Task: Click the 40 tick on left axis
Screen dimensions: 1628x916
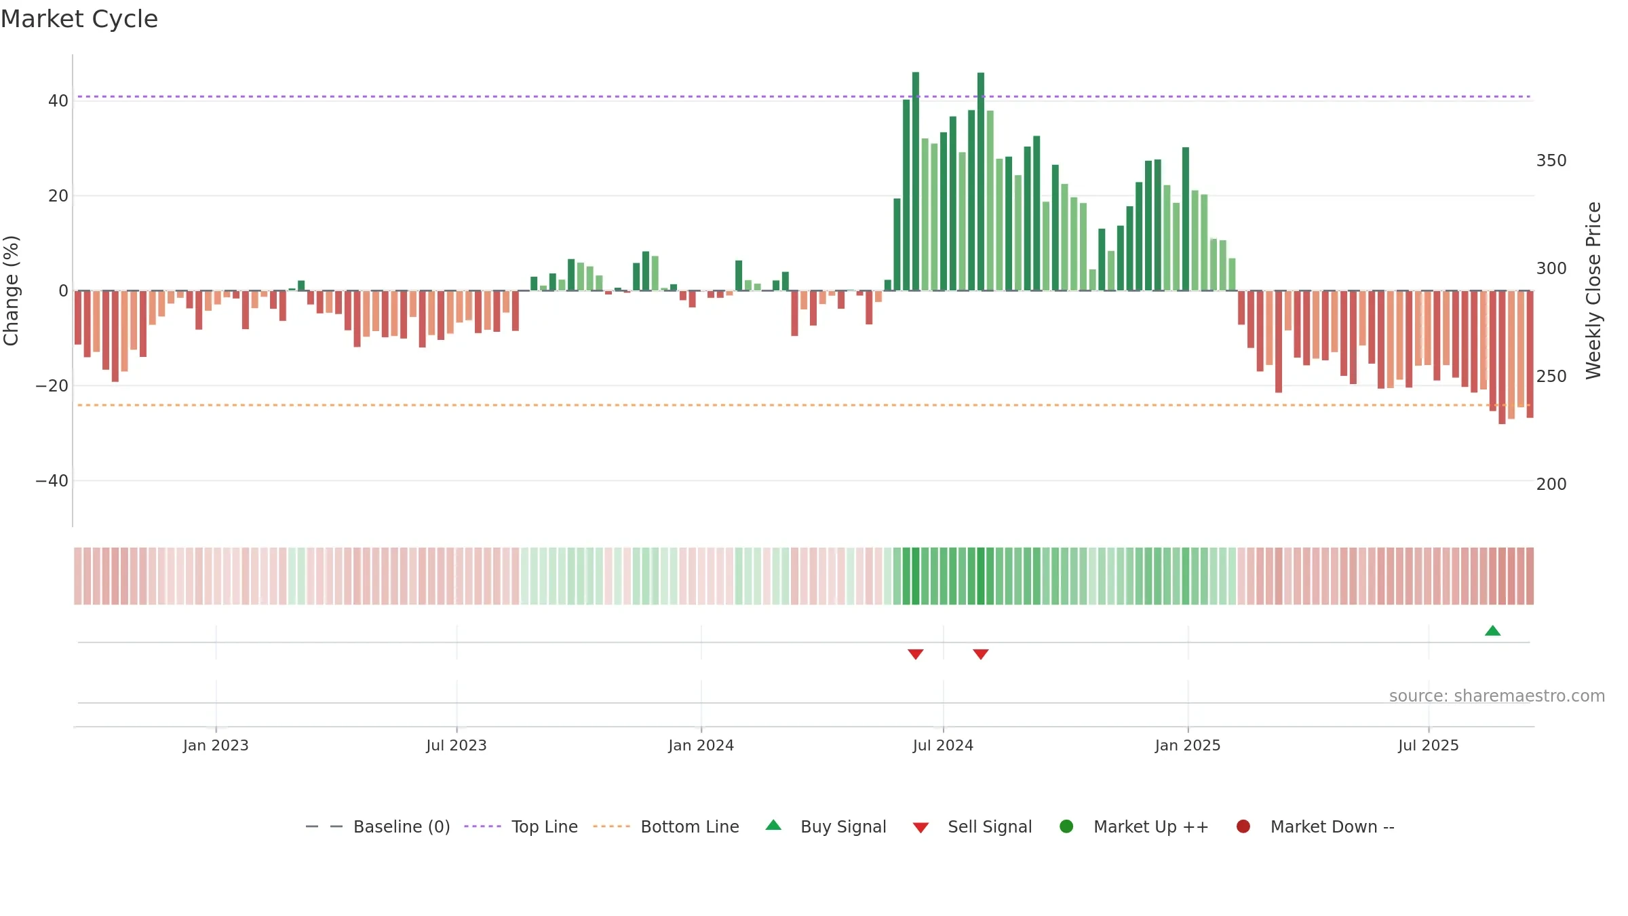Action: point(58,101)
